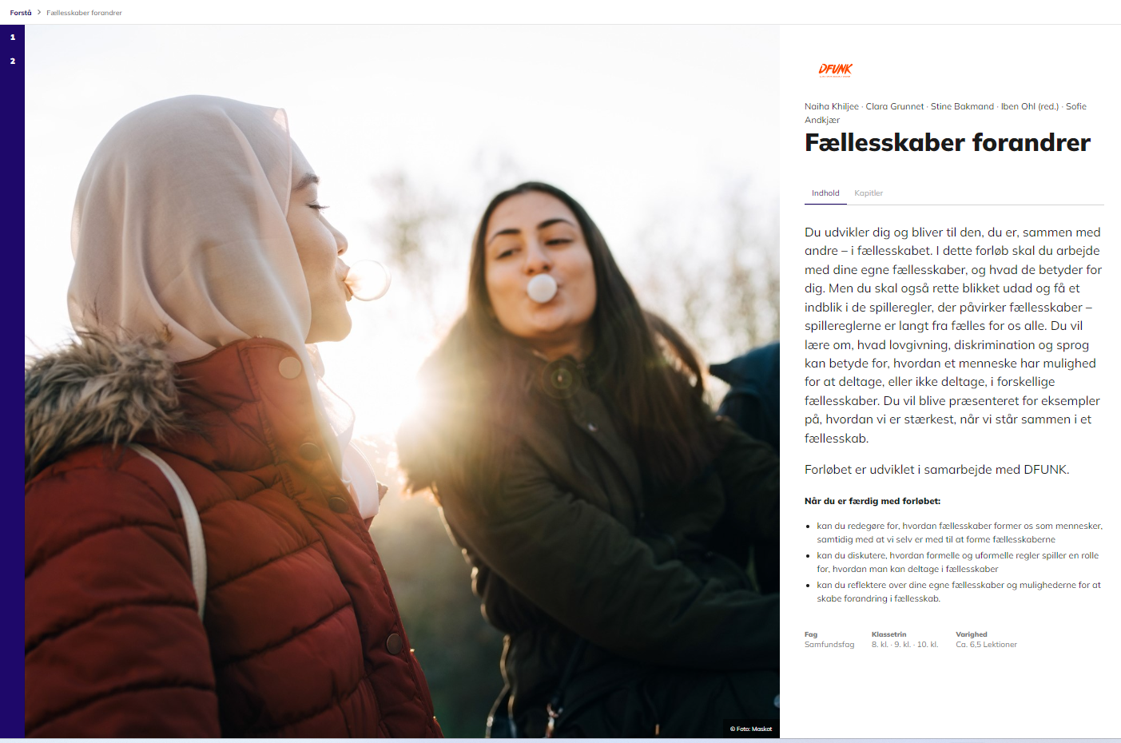Click the breadcrumb chevron separator
This screenshot has height=743, width=1121.
39,13
